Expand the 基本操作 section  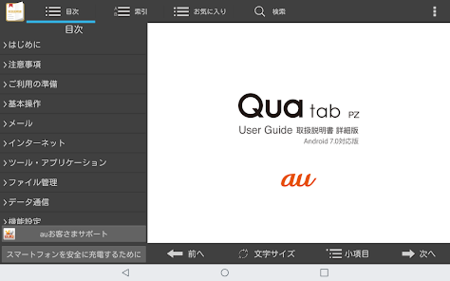click(73, 104)
